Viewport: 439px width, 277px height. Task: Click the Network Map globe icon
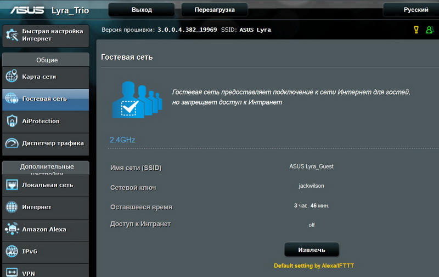pos(12,77)
